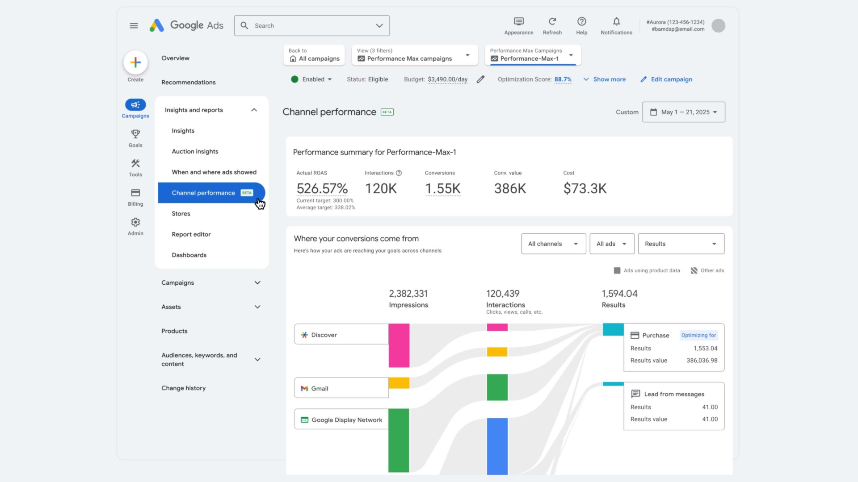
Task: Click the Create plus button
Action: pyautogui.click(x=135, y=62)
